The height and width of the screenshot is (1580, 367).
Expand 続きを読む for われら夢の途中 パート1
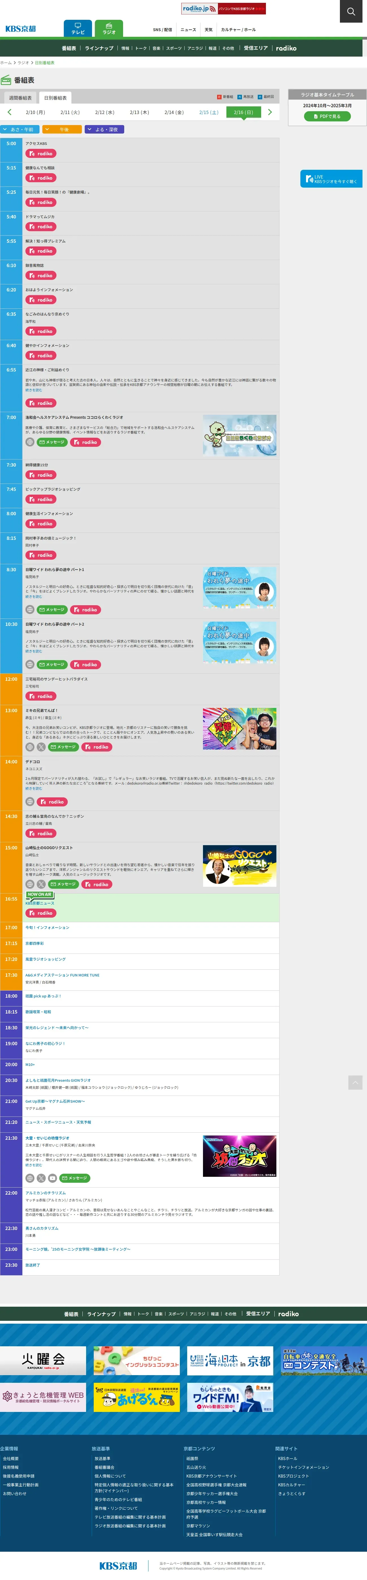pyautogui.click(x=34, y=597)
